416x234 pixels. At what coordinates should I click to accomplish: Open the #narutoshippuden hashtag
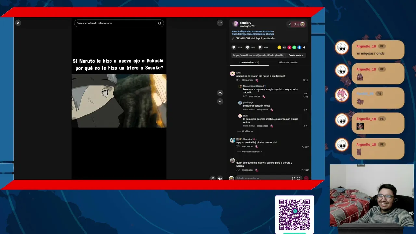pos(241,31)
